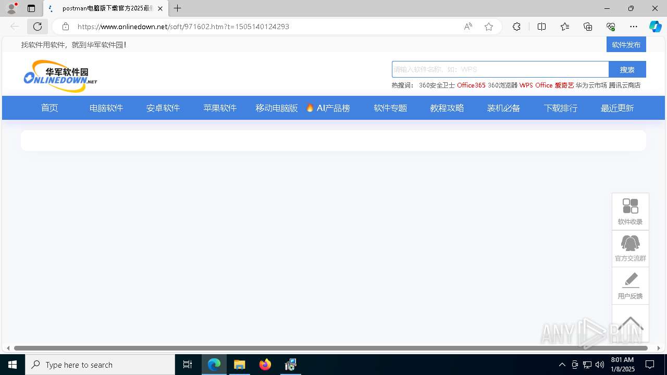
Task: Click the 软件发布 button
Action: pos(626,45)
